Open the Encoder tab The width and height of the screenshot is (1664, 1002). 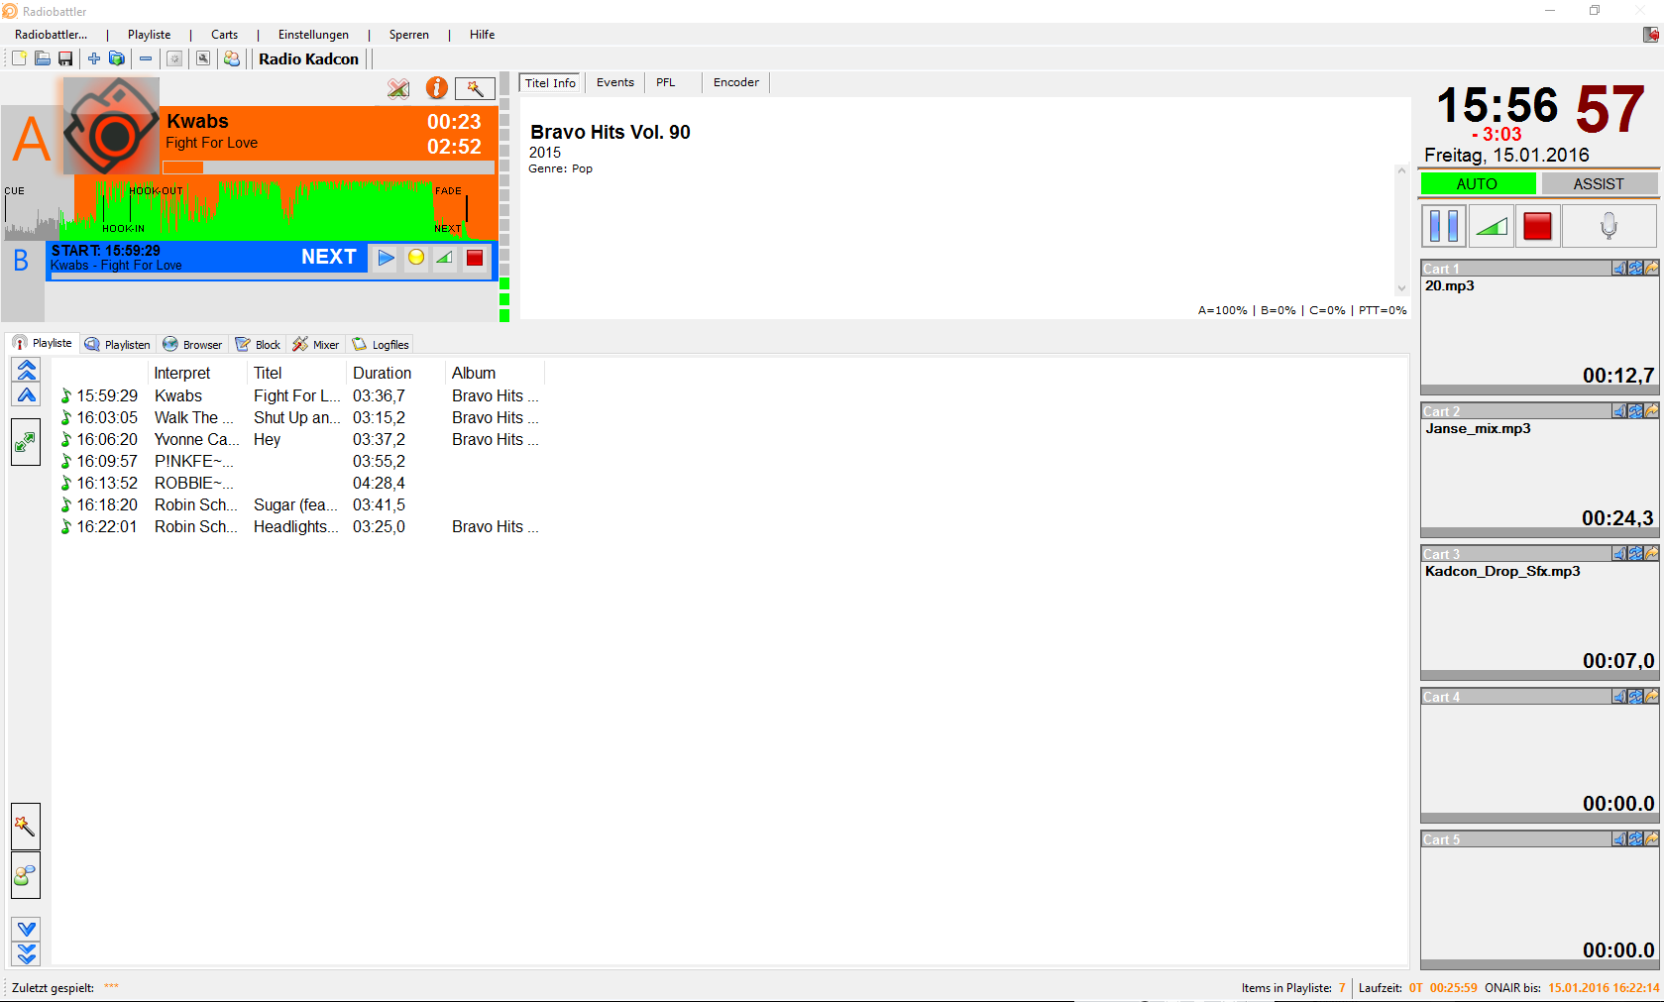coord(735,83)
